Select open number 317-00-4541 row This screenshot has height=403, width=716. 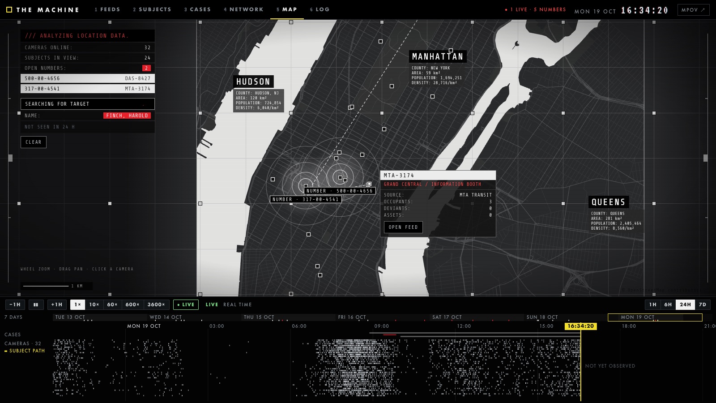pyautogui.click(x=88, y=89)
